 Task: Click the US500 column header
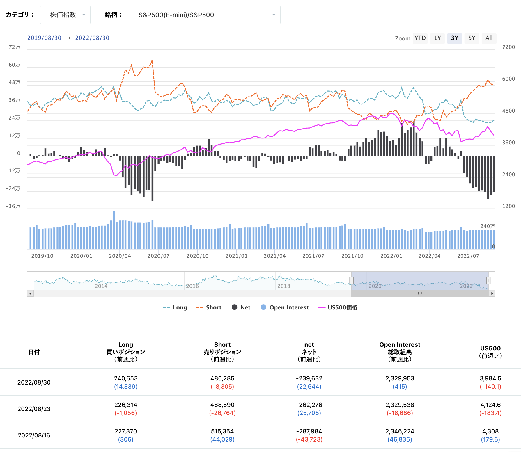pyautogui.click(x=490, y=352)
